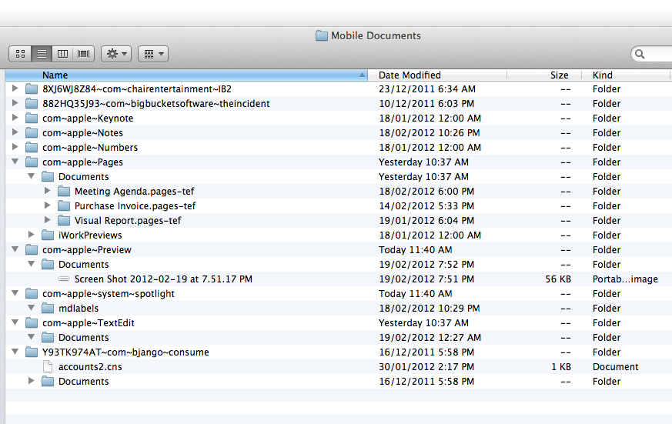Click the iWorkPreviews folder icon
Screen dimensions: 672x424
tap(48, 235)
